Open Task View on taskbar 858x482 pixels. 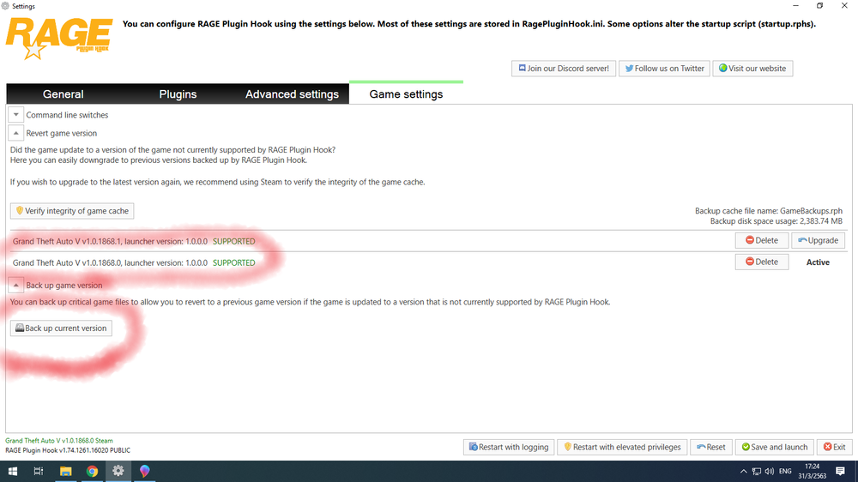point(39,471)
